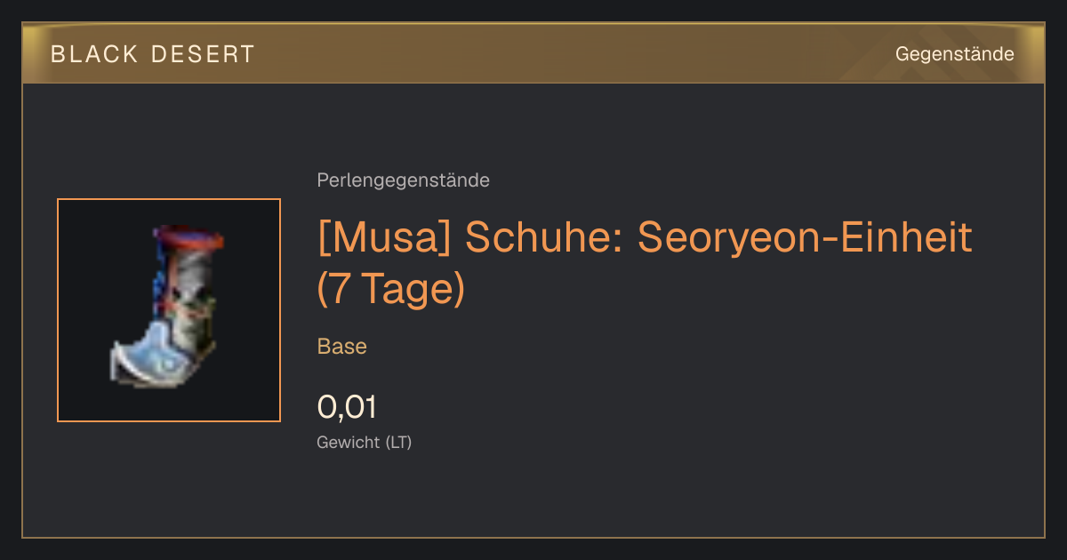Image resolution: width=1067 pixels, height=560 pixels.
Task: Click the 0,01 weight value
Action: (347, 408)
